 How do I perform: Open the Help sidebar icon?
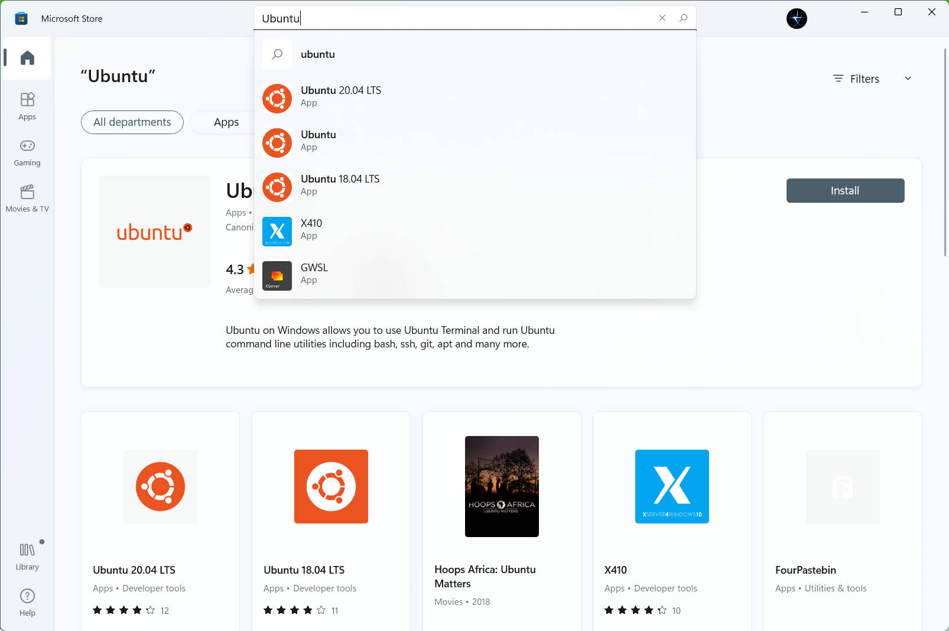click(27, 603)
